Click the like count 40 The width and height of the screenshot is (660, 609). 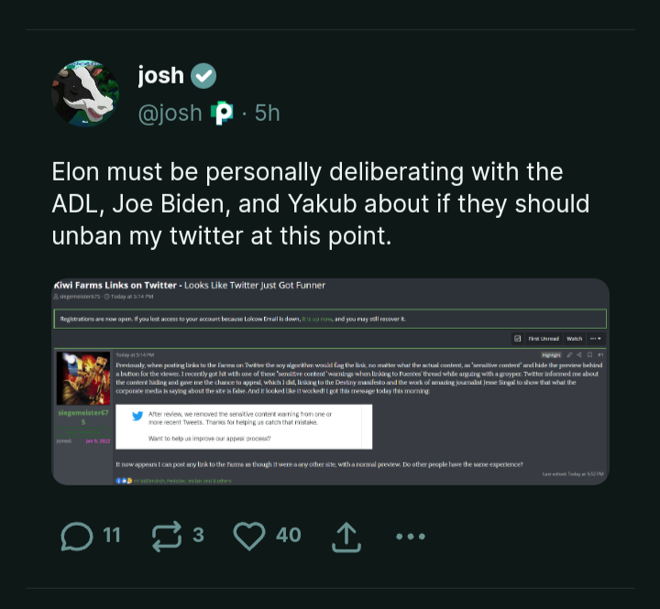288,535
